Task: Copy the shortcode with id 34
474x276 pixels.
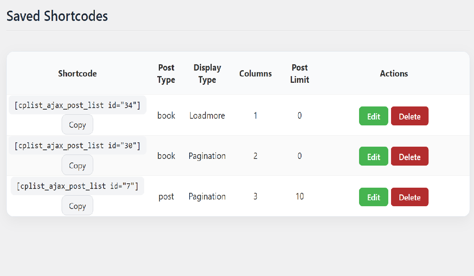Action: pyautogui.click(x=77, y=124)
